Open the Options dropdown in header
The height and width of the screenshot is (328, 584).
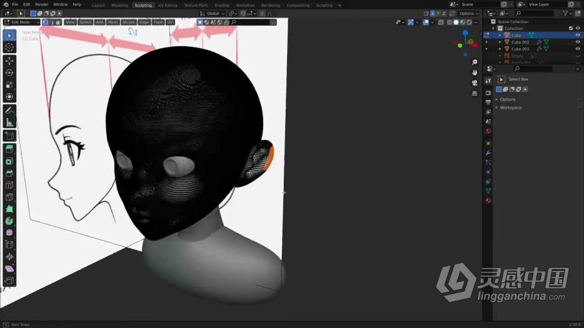pyautogui.click(x=468, y=13)
